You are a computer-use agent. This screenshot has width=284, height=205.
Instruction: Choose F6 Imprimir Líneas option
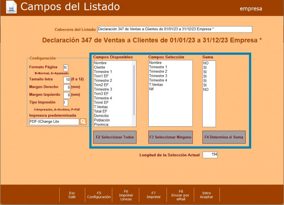click(x=126, y=195)
